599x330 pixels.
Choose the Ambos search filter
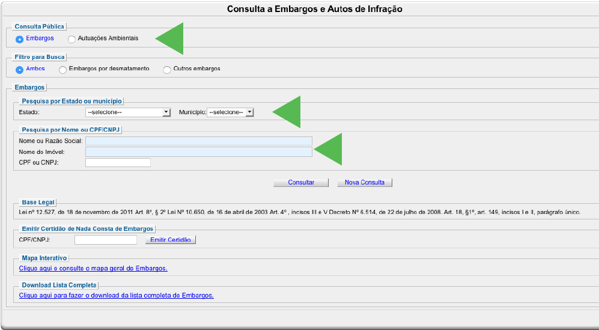pyautogui.click(x=20, y=70)
